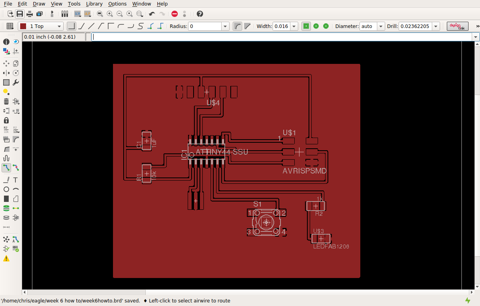Open the Library menu

click(x=94, y=4)
